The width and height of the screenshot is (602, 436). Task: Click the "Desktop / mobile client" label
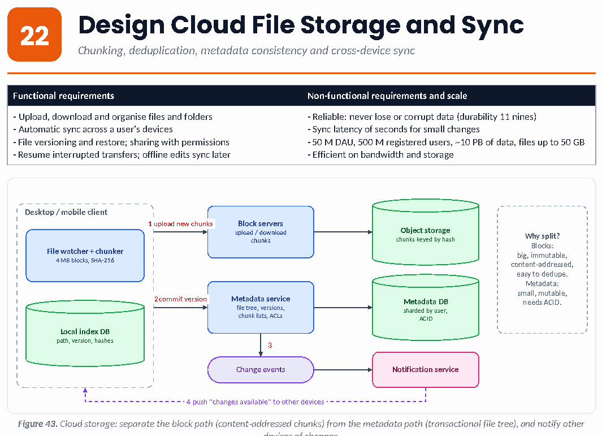tap(66, 212)
